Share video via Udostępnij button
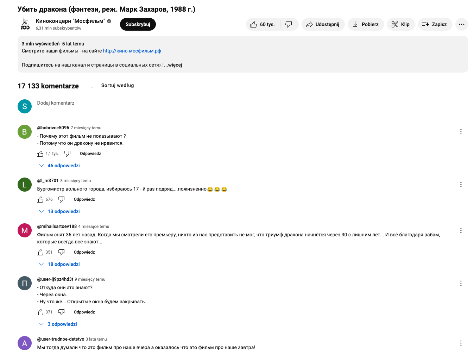468x354 pixels. click(x=323, y=24)
